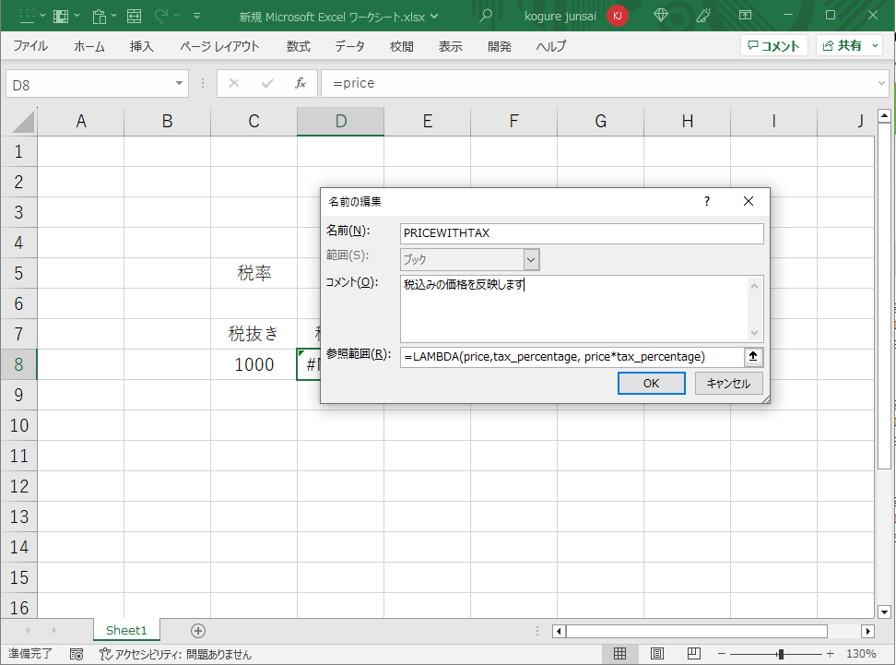Click the new sheet plus icon

[198, 631]
